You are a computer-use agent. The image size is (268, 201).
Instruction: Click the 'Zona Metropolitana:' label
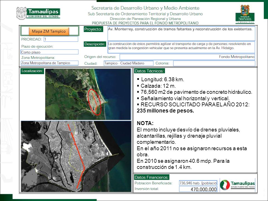coord(38,58)
